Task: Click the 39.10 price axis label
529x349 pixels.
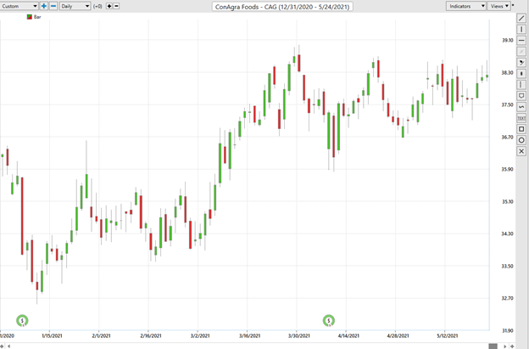Action: [x=508, y=40]
